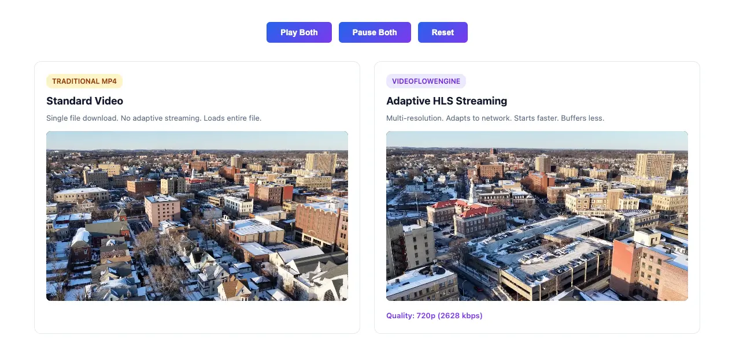Select the Adaptive HLS Streaming heading
The height and width of the screenshot is (350, 747).
447,101
